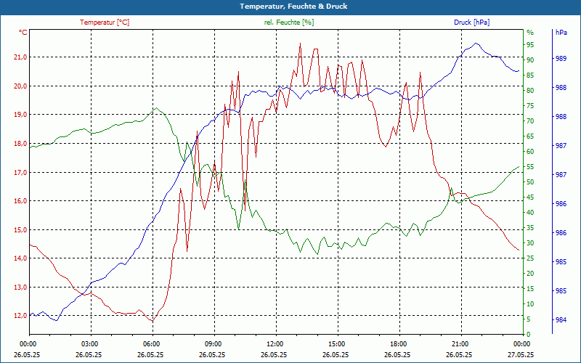Click the '50' humidity tick label
This screenshot has height=363, width=581.
tap(530, 182)
